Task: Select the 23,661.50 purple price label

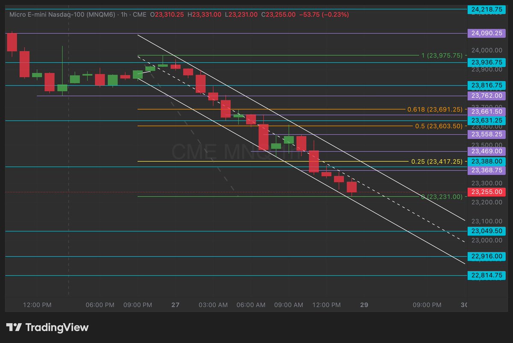Action: pos(486,111)
